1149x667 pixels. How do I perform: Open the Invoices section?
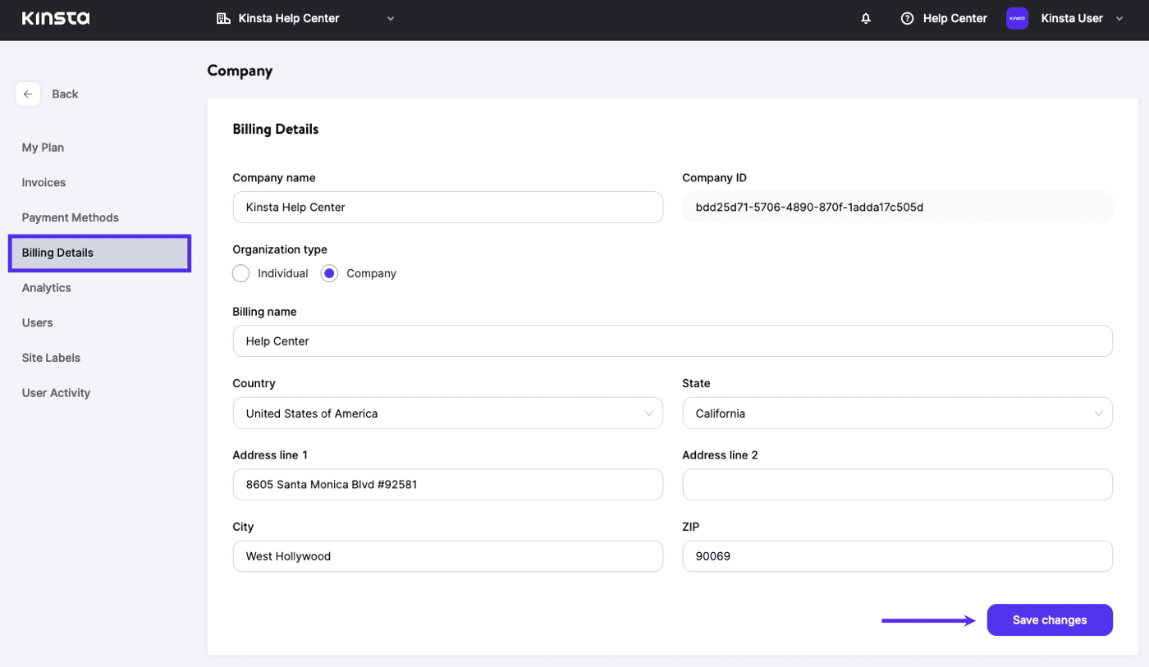click(43, 183)
